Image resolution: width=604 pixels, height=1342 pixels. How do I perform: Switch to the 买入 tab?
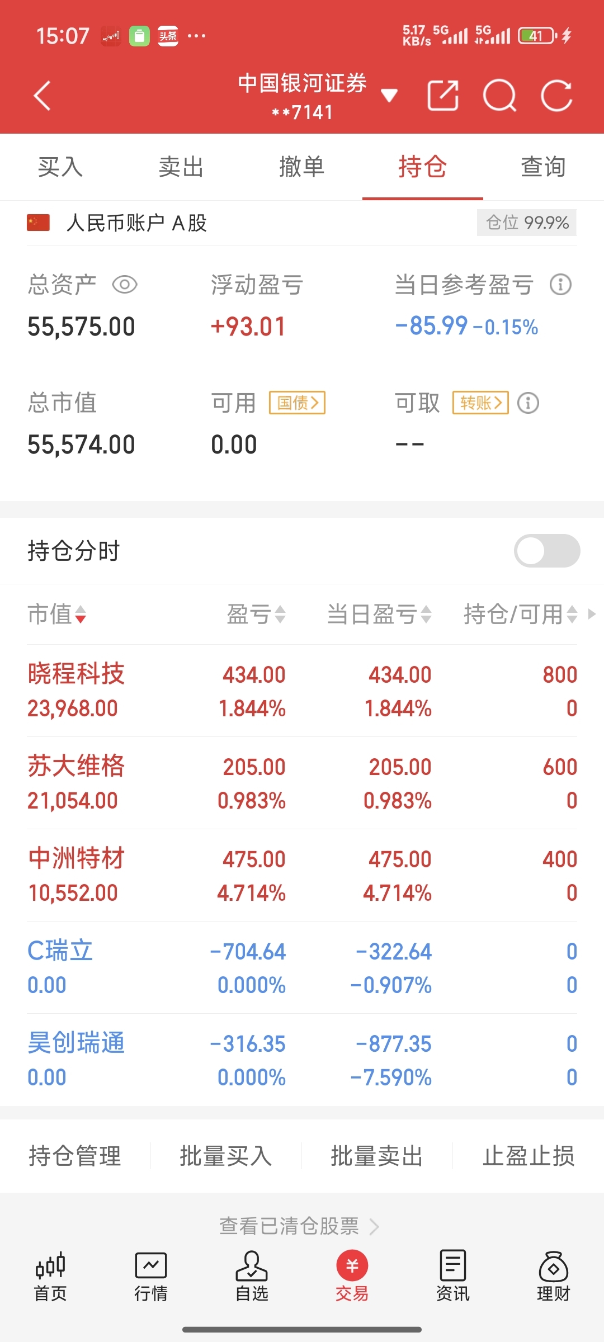tap(60, 167)
